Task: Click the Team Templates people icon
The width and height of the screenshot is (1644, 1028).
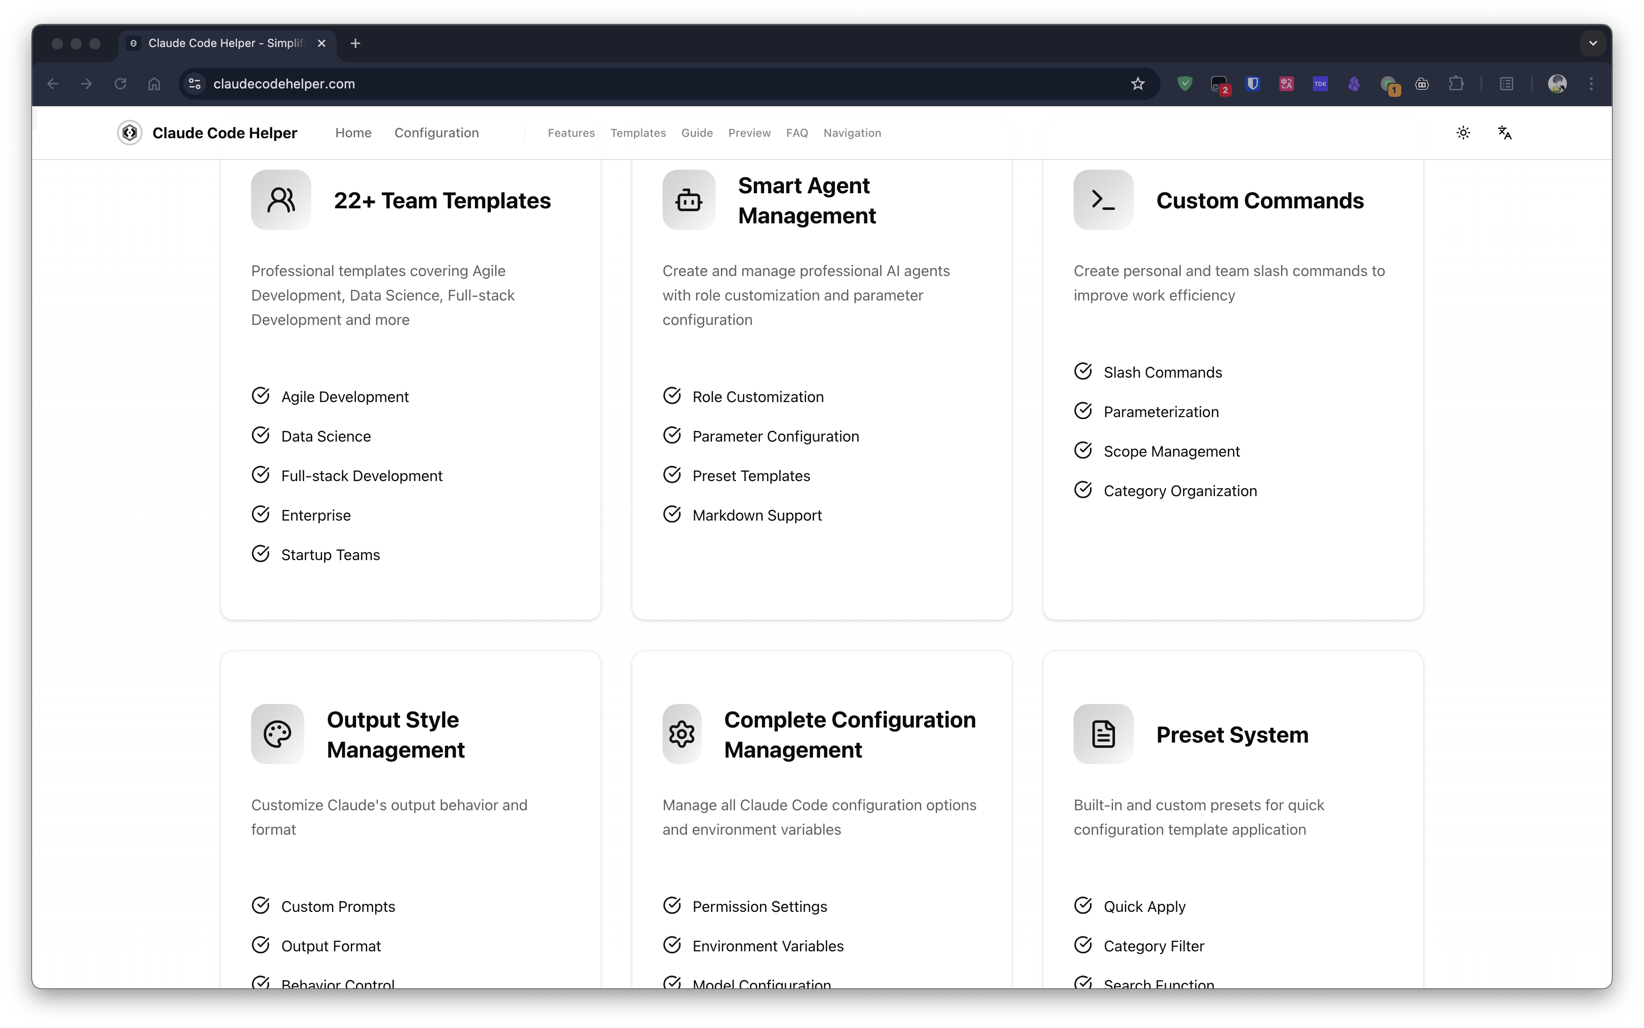Action: pos(281,200)
